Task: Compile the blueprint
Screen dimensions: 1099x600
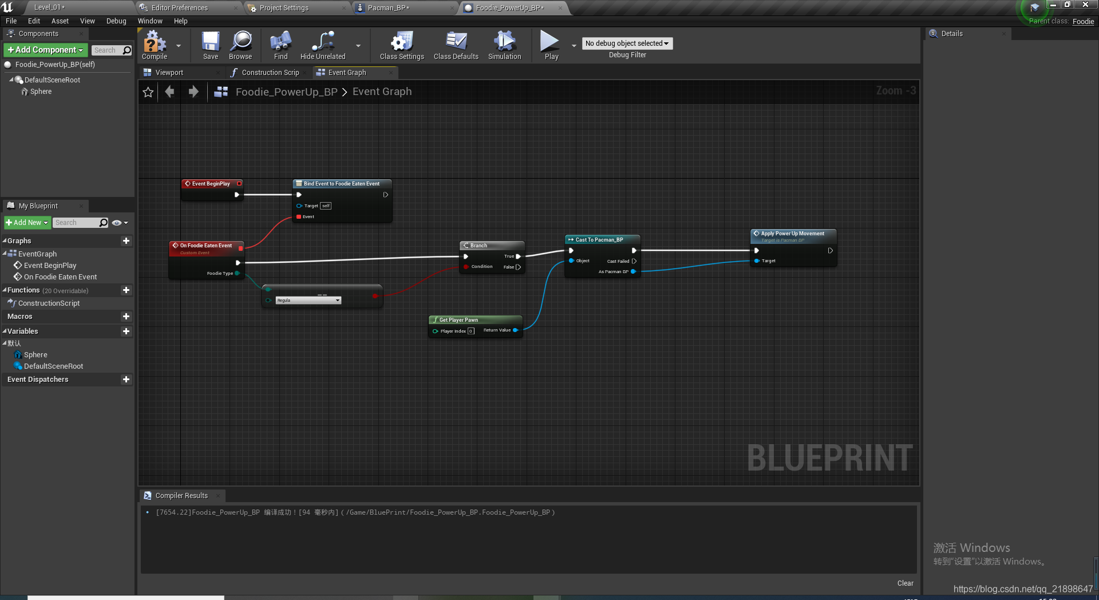Action: click(155, 45)
